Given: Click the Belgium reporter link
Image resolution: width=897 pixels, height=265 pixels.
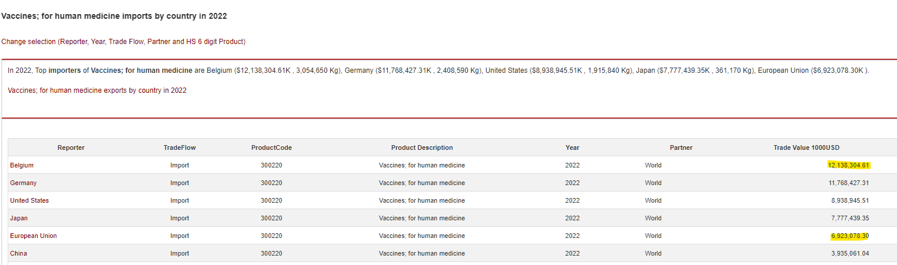Looking at the screenshot, I should pos(22,165).
